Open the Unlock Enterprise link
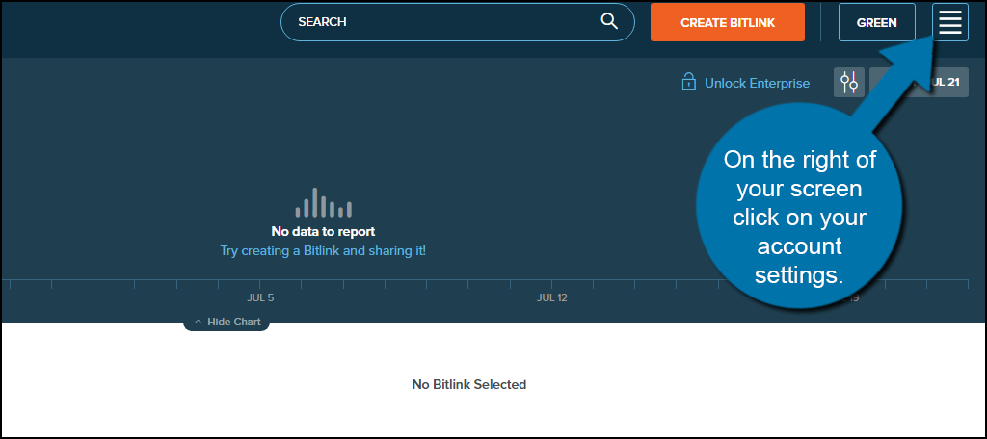 757,83
